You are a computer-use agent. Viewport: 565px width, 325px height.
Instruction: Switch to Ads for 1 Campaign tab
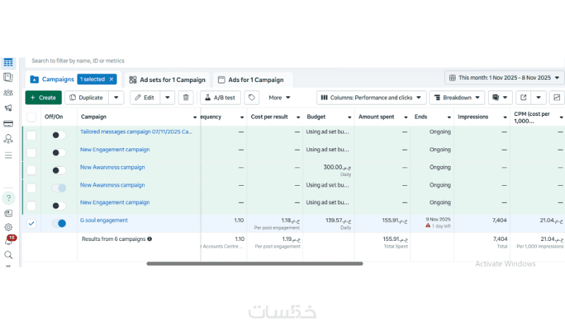coord(251,80)
